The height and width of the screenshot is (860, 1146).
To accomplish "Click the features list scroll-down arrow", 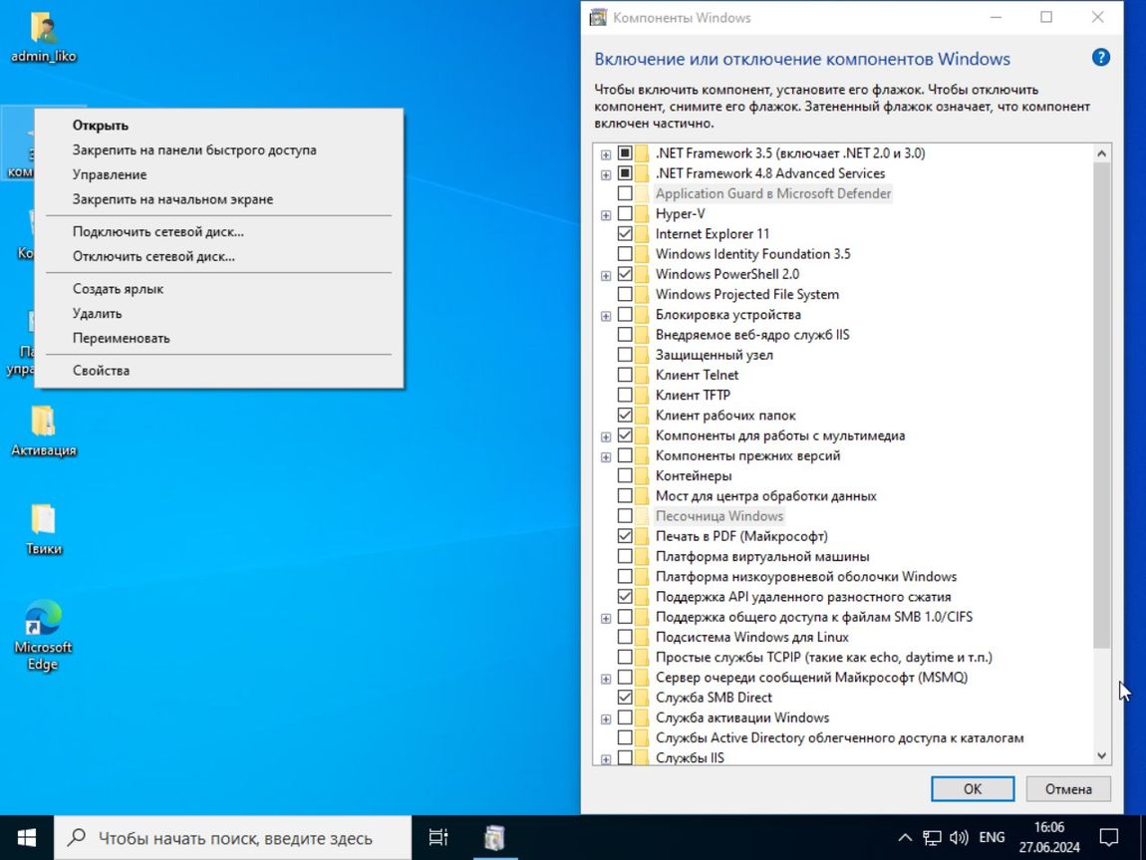I will tap(1101, 756).
